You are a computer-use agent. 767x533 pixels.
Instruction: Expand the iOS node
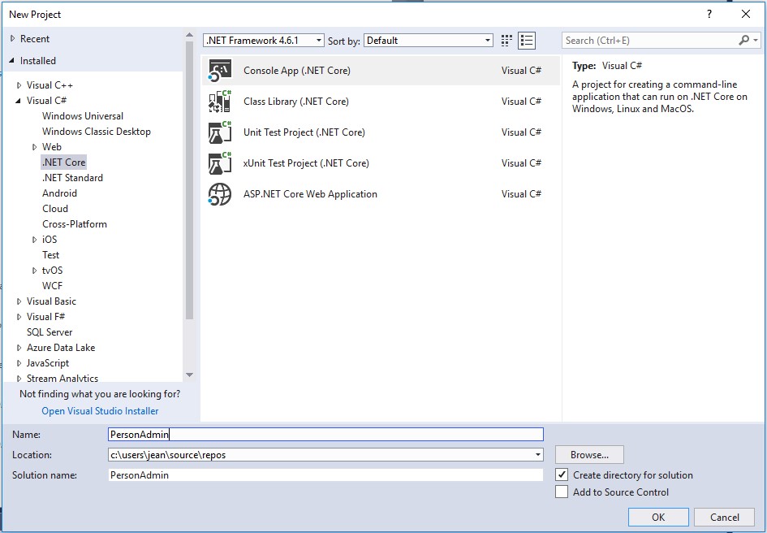coord(34,240)
